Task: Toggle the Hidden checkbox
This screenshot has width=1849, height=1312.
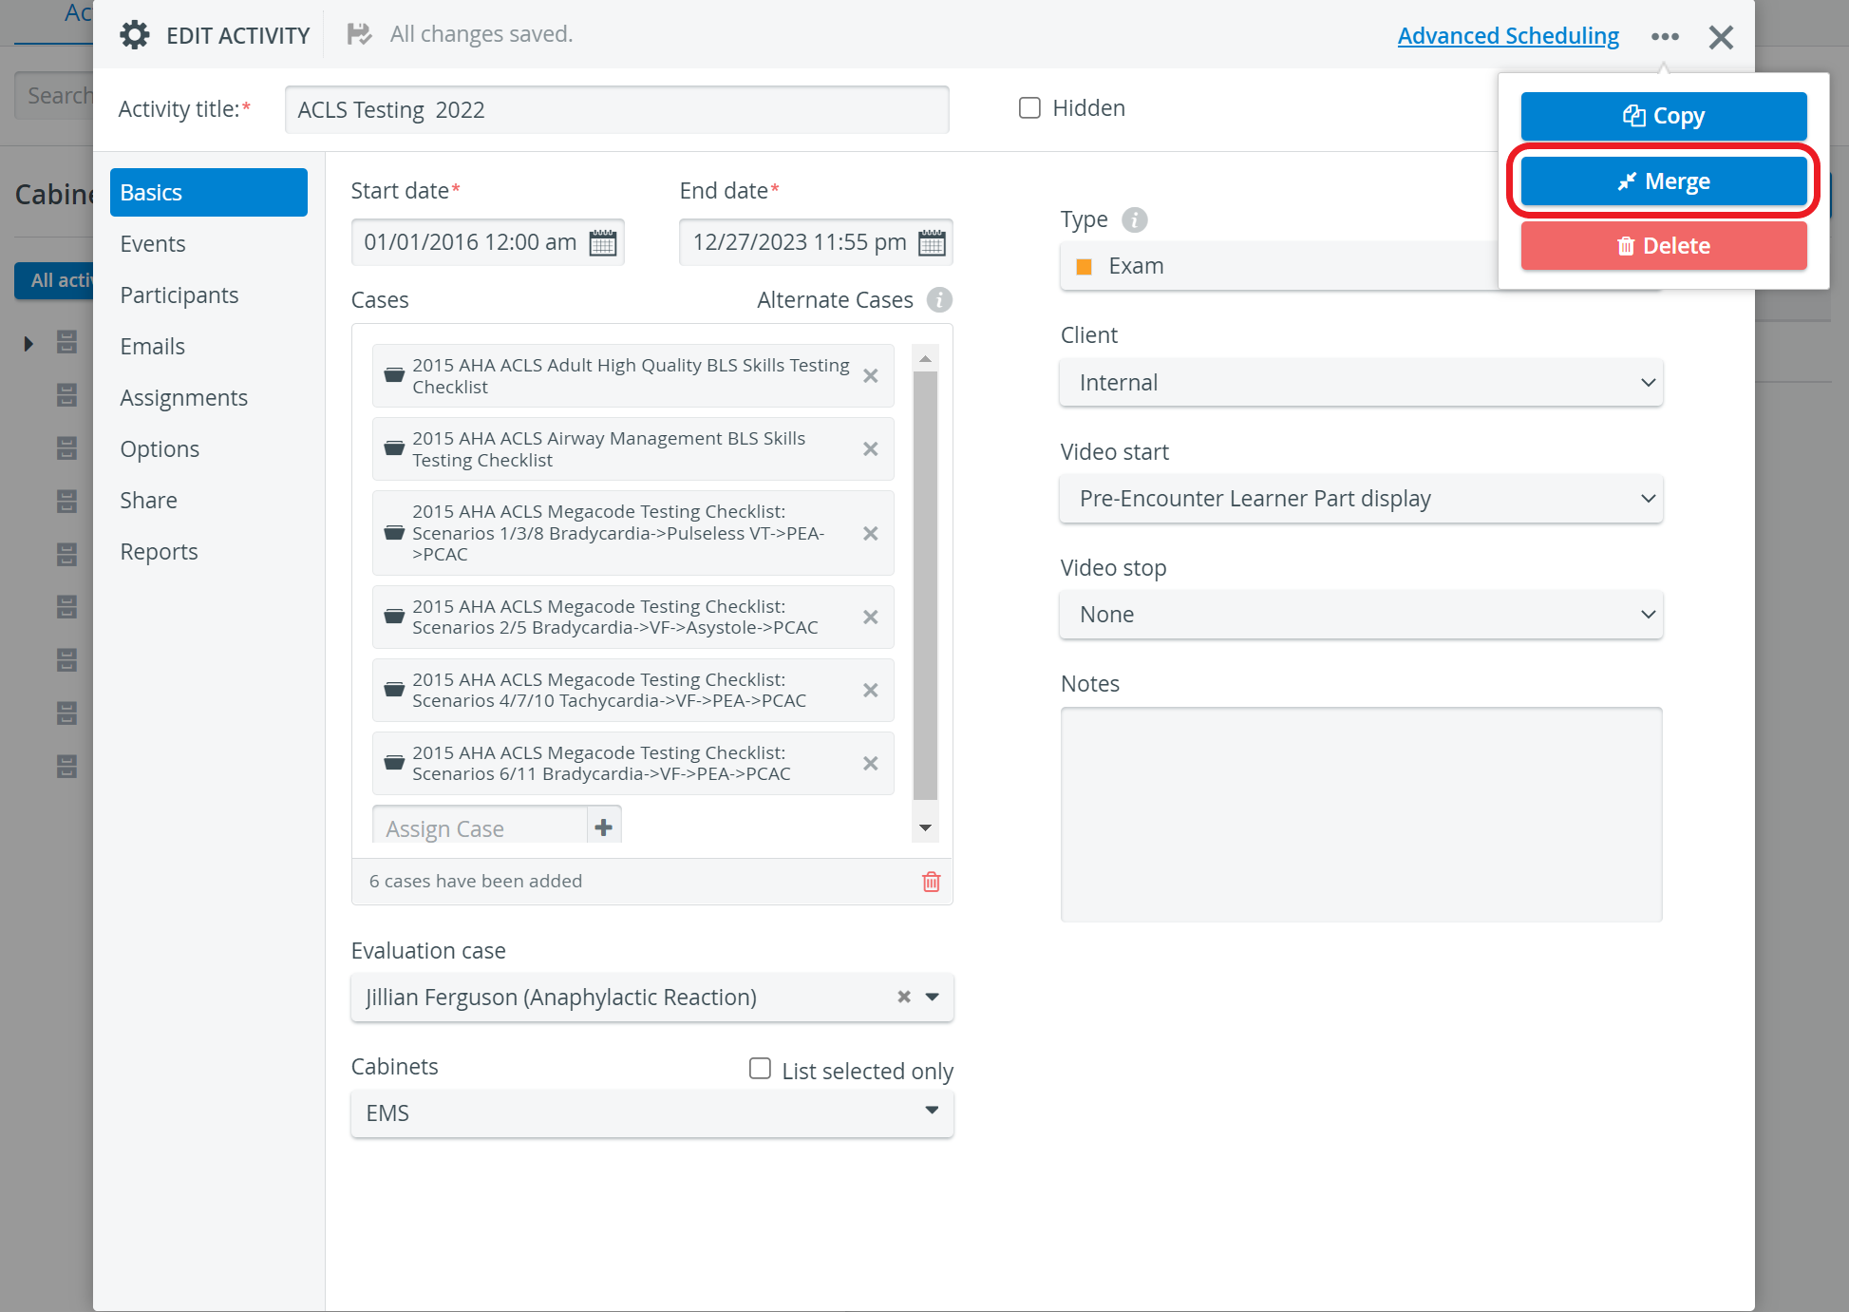Action: tap(1029, 108)
